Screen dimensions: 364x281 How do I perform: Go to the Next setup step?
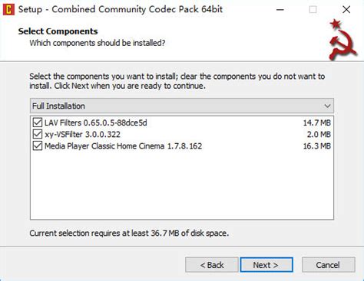tap(266, 265)
